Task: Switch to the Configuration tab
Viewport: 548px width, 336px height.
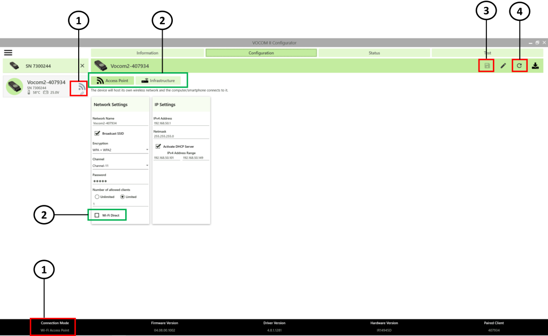Action: pyautogui.click(x=261, y=53)
